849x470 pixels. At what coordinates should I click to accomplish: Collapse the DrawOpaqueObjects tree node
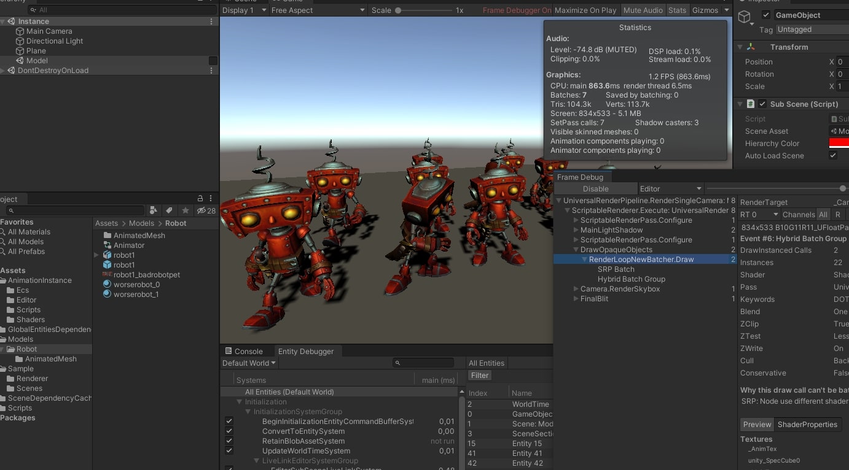point(576,250)
